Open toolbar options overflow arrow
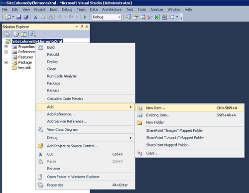The width and height of the screenshot is (249, 193). pos(181,18)
